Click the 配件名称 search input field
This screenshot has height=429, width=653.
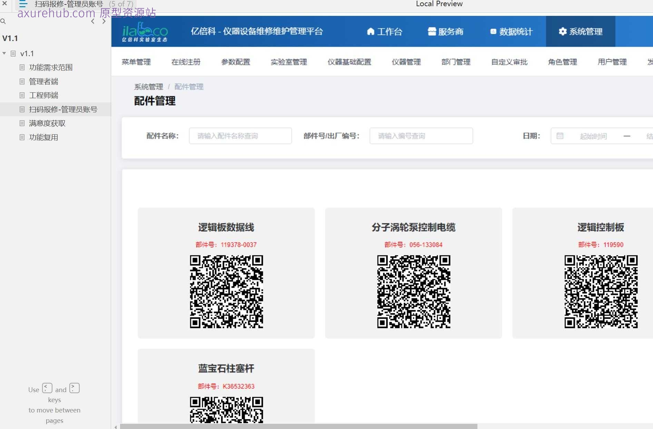click(x=240, y=136)
